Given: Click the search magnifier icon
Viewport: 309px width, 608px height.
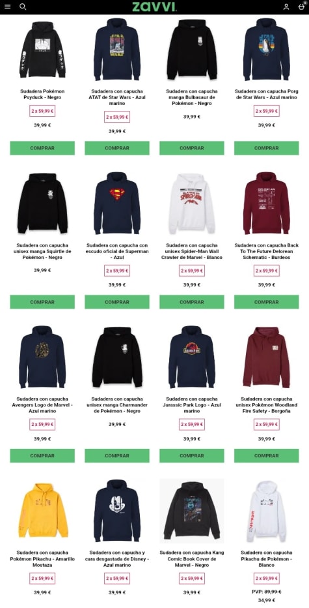Looking at the screenshot, I should click(23, 7).
